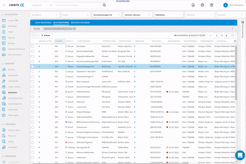The image size is (246, 164).
Task: Tick checkbox for vacancy 361 Project Manager
Action: click(x=33, y=112)
